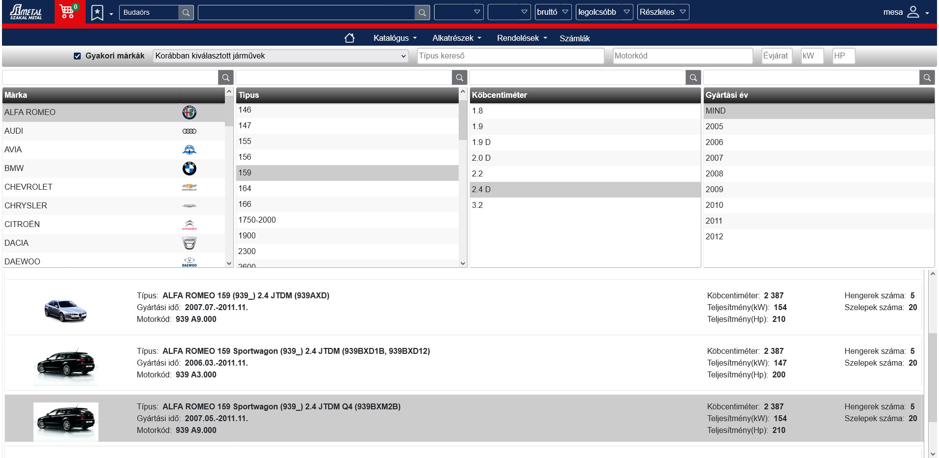
Task: Open the legolcsóbb sorting dropdown
Action: (604, 12)
